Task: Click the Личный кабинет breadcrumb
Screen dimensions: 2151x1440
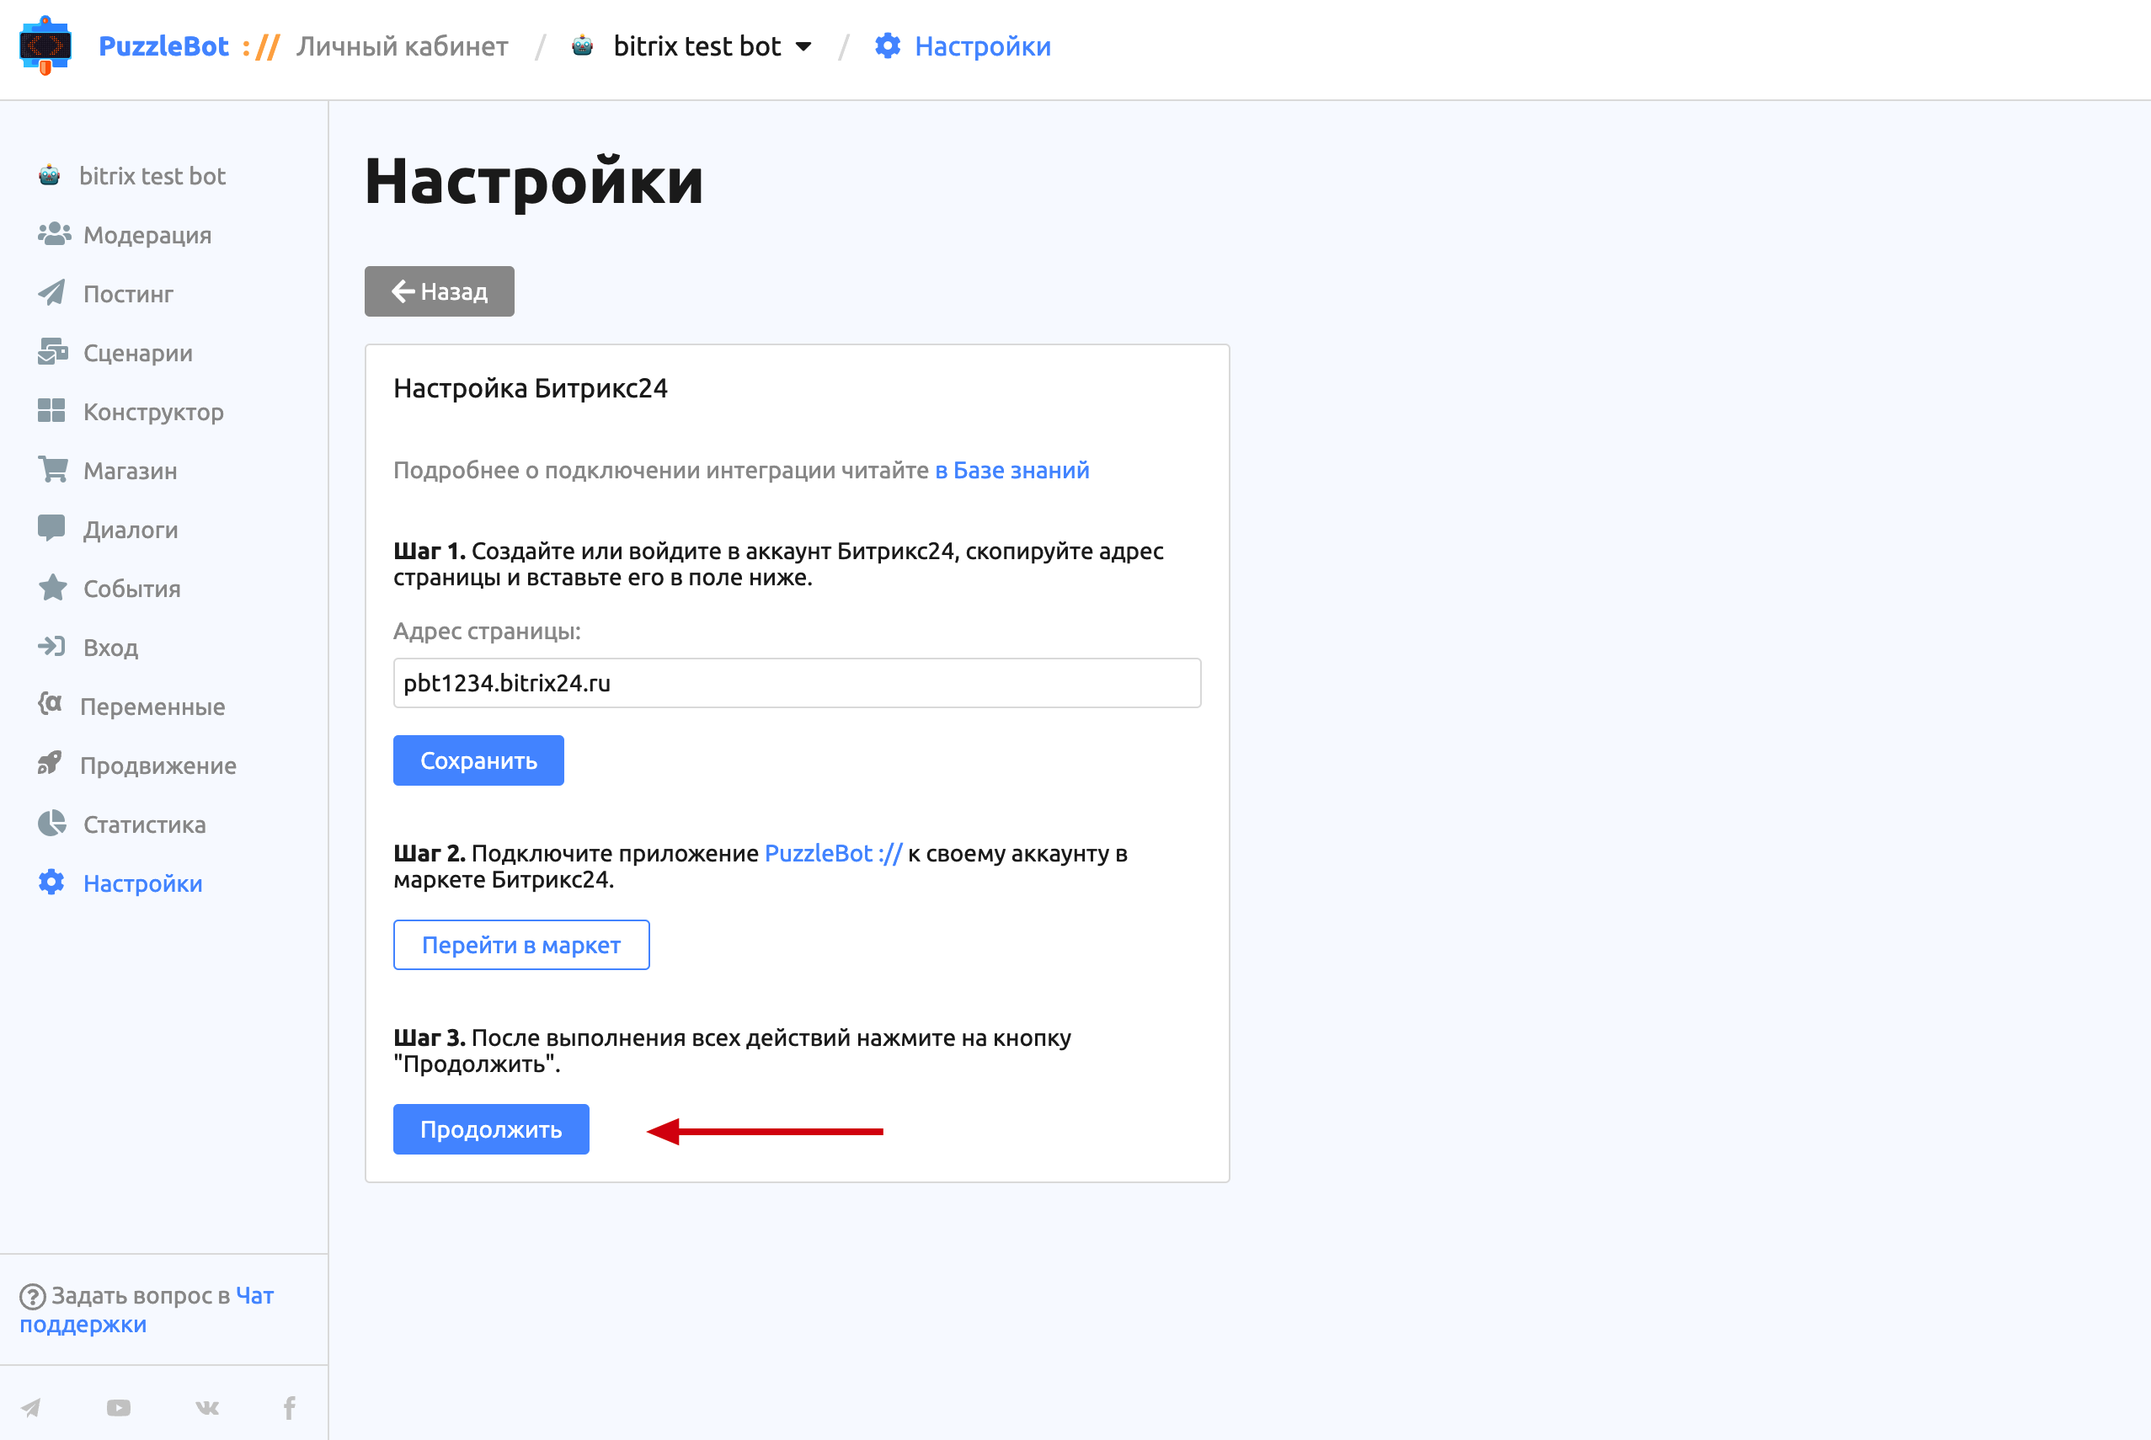Action: point(403,46)
